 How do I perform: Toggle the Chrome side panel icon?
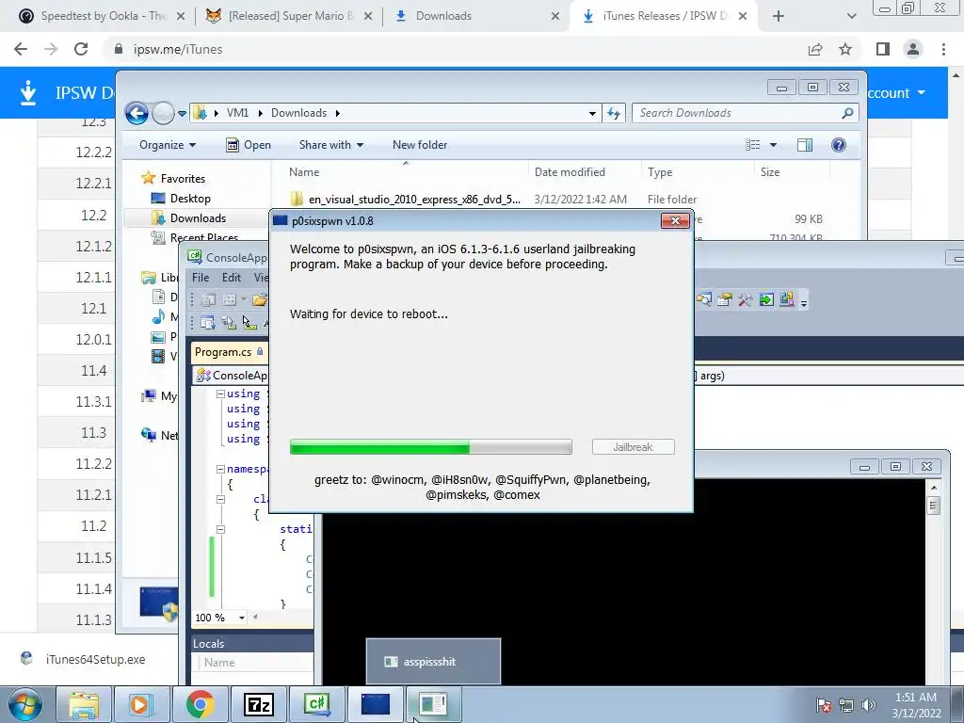[883, 49]
